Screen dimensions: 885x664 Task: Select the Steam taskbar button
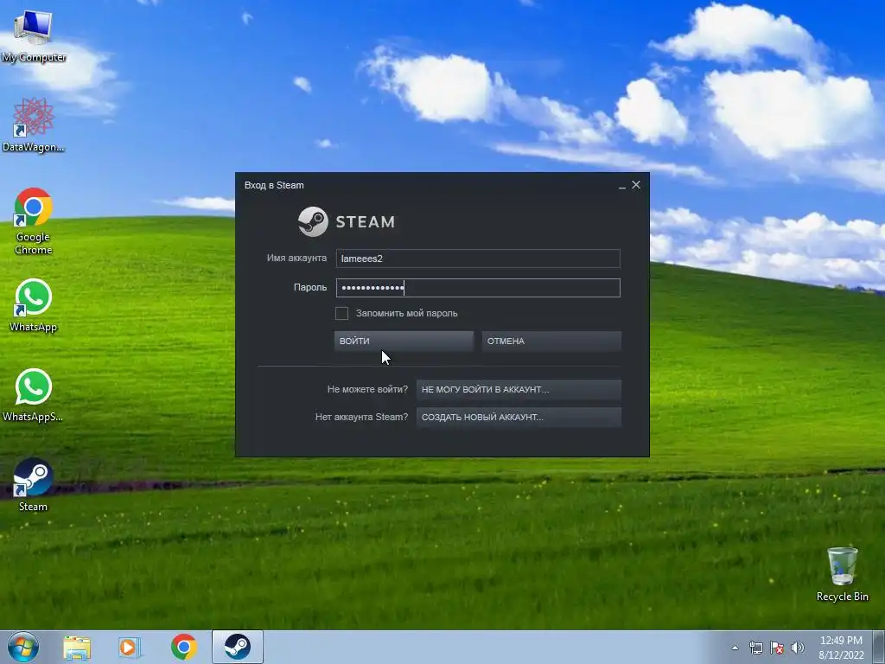point(237,647)
